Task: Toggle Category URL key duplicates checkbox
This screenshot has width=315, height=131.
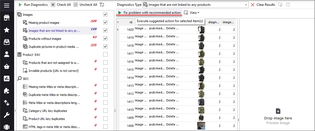Action: (105, 111)
